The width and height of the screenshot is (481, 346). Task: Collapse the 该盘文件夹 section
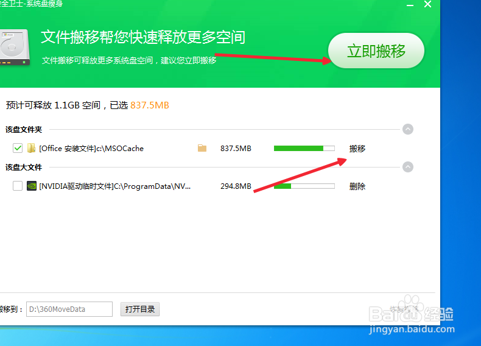[x=408, y=129]
